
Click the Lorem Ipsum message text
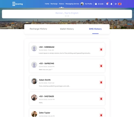pos(65,53)
